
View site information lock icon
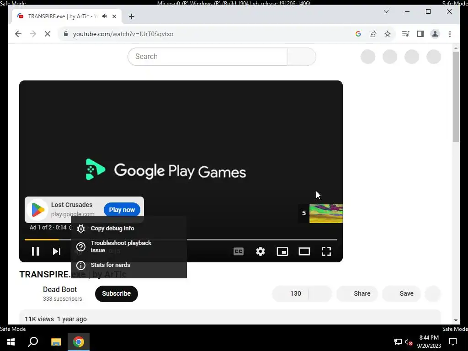(x=66, y=34)
